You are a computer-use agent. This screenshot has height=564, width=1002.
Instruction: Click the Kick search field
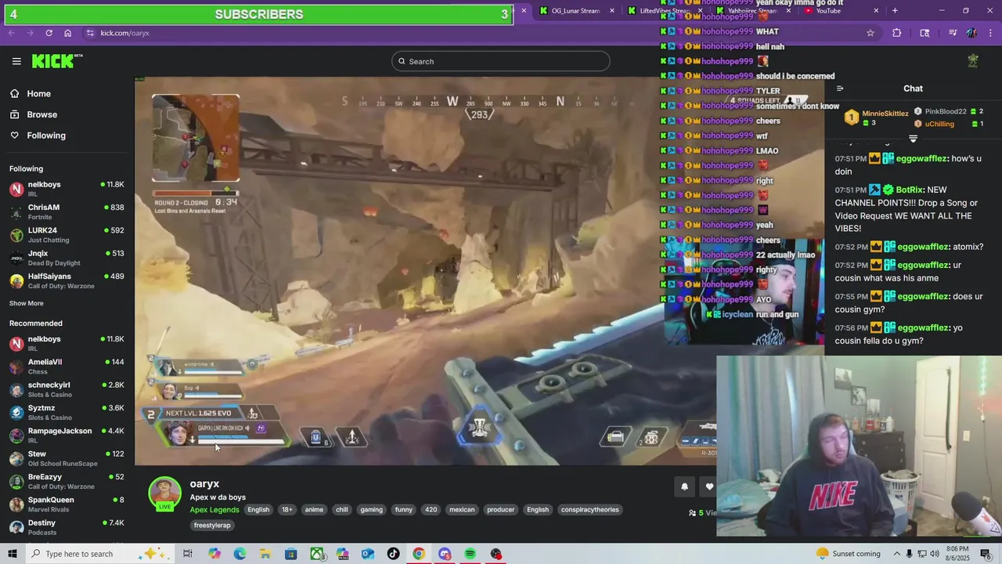point(501,61)
